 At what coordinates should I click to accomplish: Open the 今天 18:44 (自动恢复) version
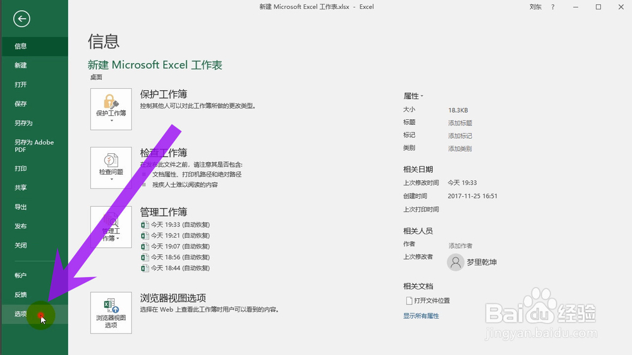point(180,268)
